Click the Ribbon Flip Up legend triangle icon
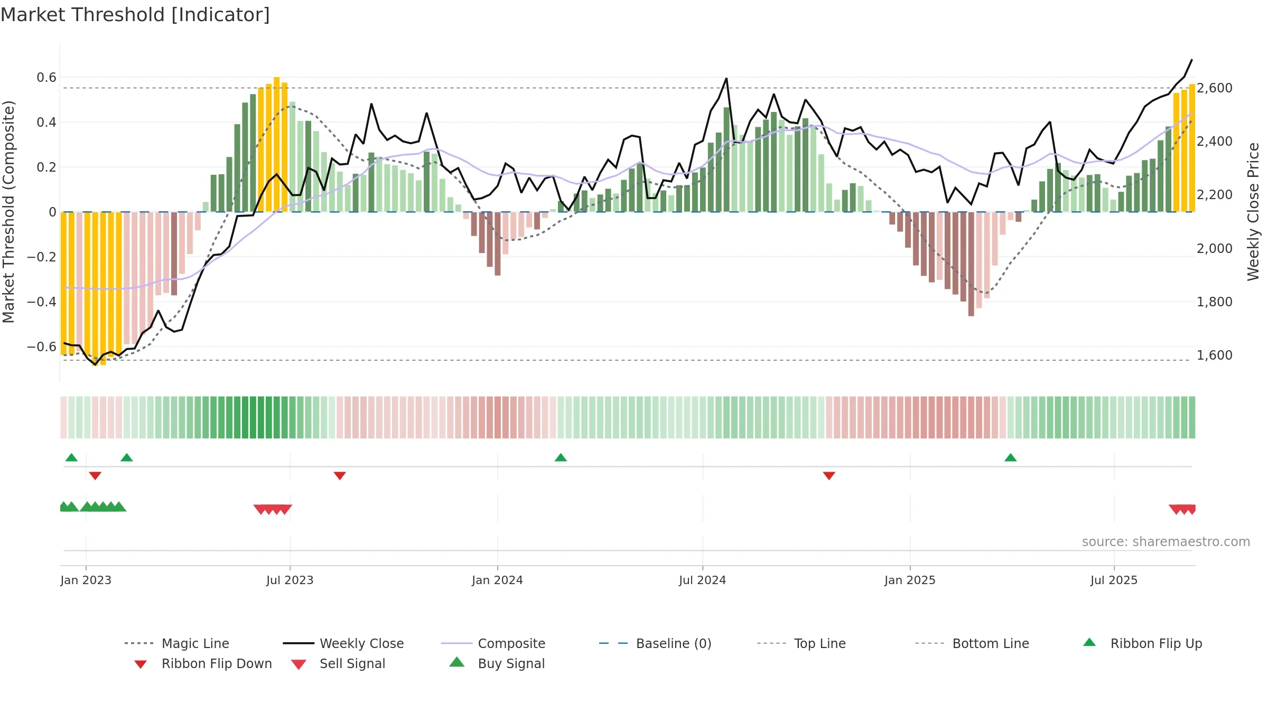Image resolution: width=1268 pixels, height=713 pixels. [x=1089, y=642]
